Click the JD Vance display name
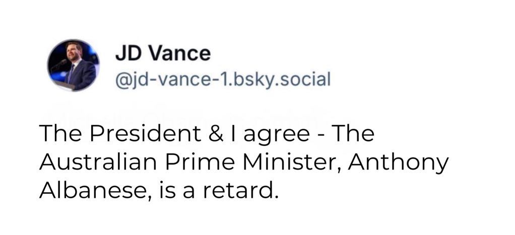The width and height of the screenshot is (515, 235). (x=163, y=52)
